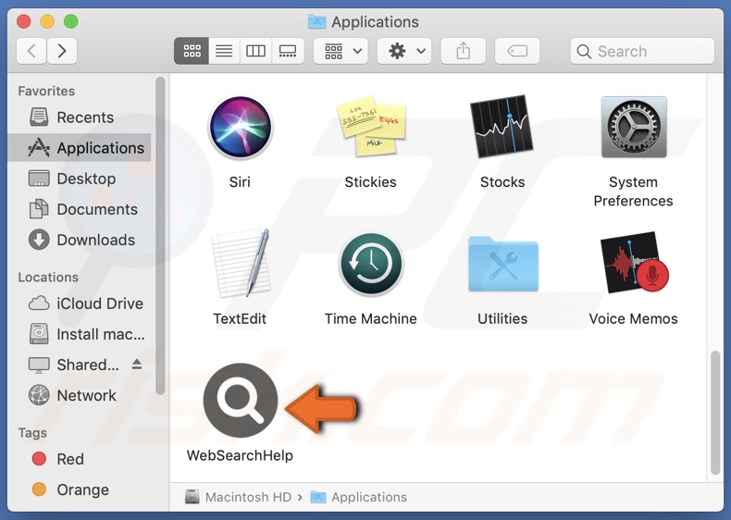Select Applications in the sidebar
The width and height of the screenshot is (731, 520).
click(80, 148)
